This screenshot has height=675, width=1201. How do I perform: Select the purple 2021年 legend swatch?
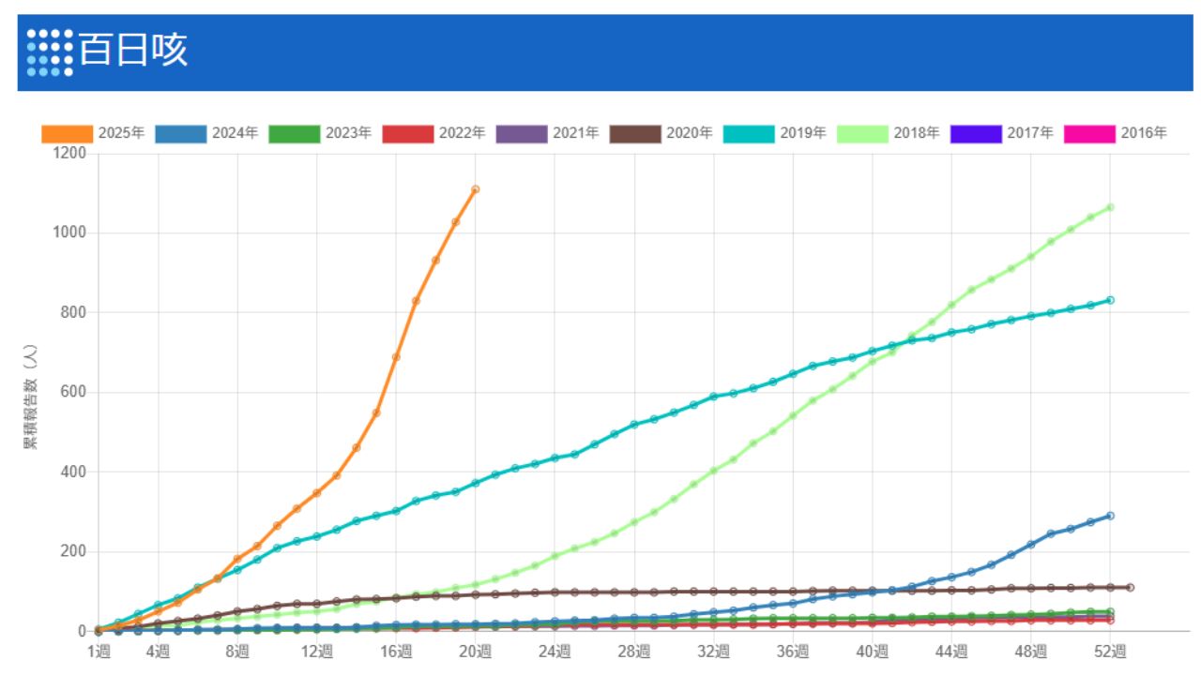tap(522, 134)
